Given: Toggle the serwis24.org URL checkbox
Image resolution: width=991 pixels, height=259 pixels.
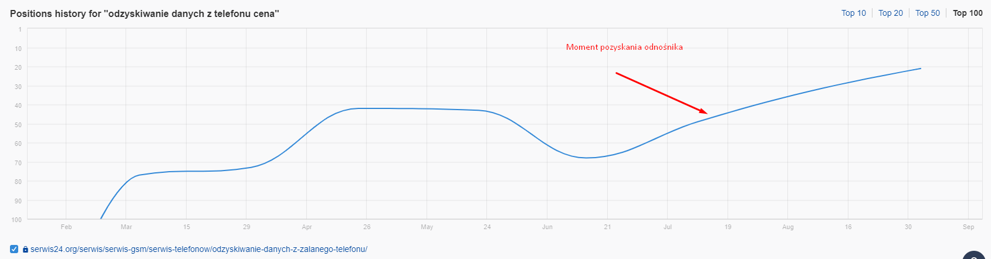Looking at the screenshot, I should pos(14,249).
